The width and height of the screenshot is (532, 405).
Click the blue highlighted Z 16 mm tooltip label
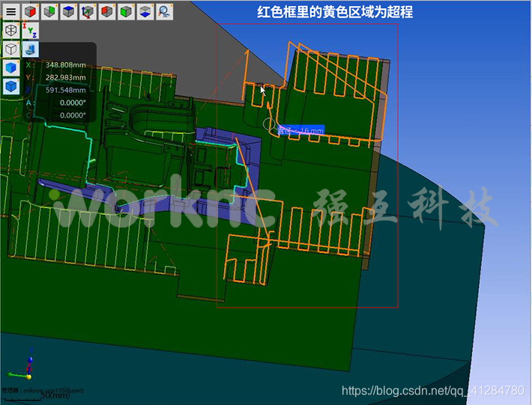(301, 130)
